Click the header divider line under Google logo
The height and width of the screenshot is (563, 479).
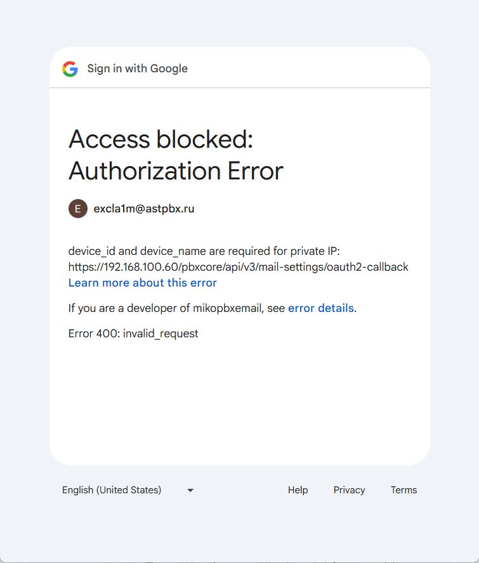pyautogui.click(x=239, y=87)
